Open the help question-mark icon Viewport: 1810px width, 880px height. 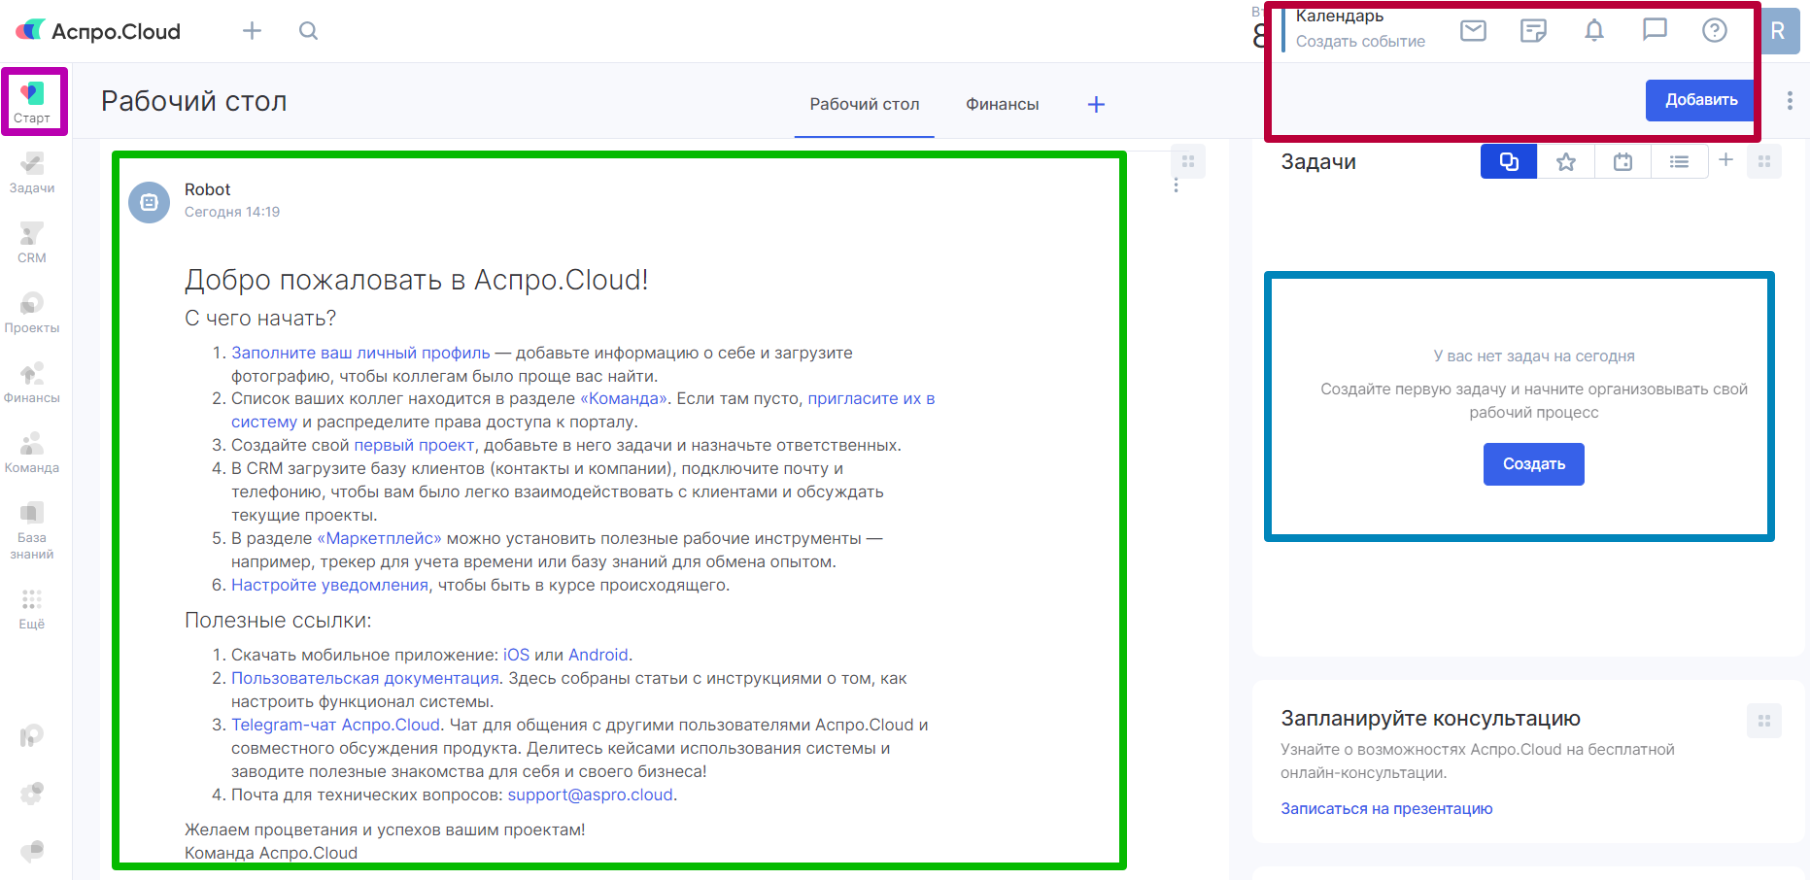[1715, 31]
